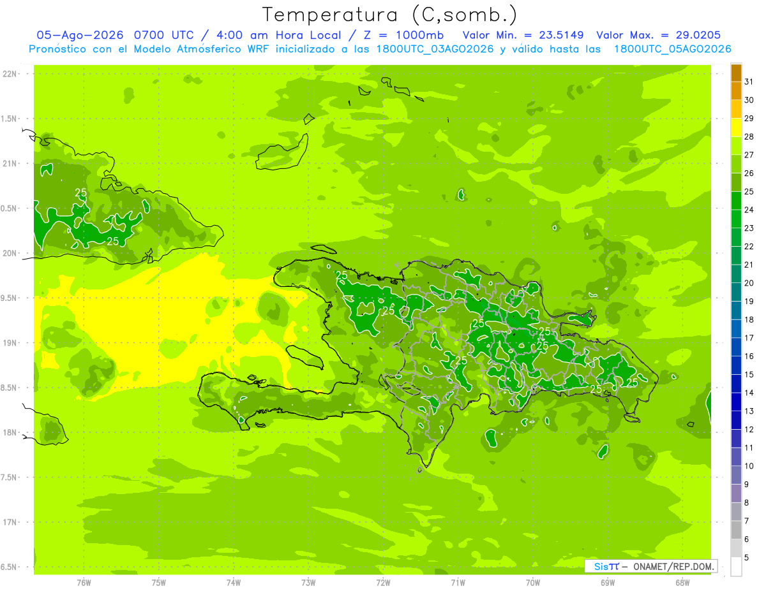Click the title "Temperatura (C,somb.)"

389,15
